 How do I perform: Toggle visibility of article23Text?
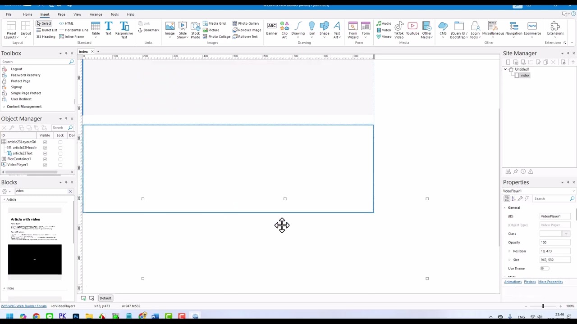click(45, 153)
